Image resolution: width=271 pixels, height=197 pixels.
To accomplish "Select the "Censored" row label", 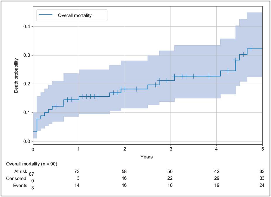I will [16, 178].
